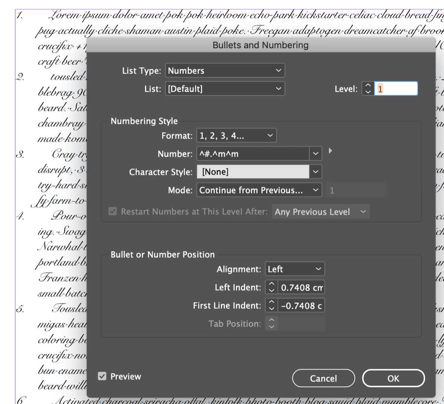This screenshot has height=404, width=444.
Task: Click the Level input field
Action: (x=396, y=89)
